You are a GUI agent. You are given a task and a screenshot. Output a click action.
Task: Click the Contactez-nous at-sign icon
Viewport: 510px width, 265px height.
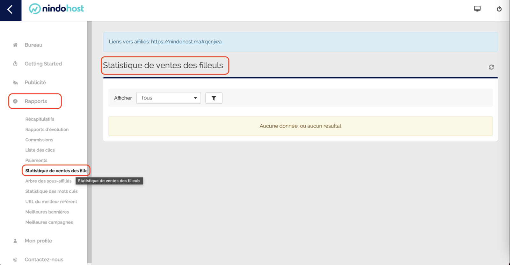click(15, 260)
